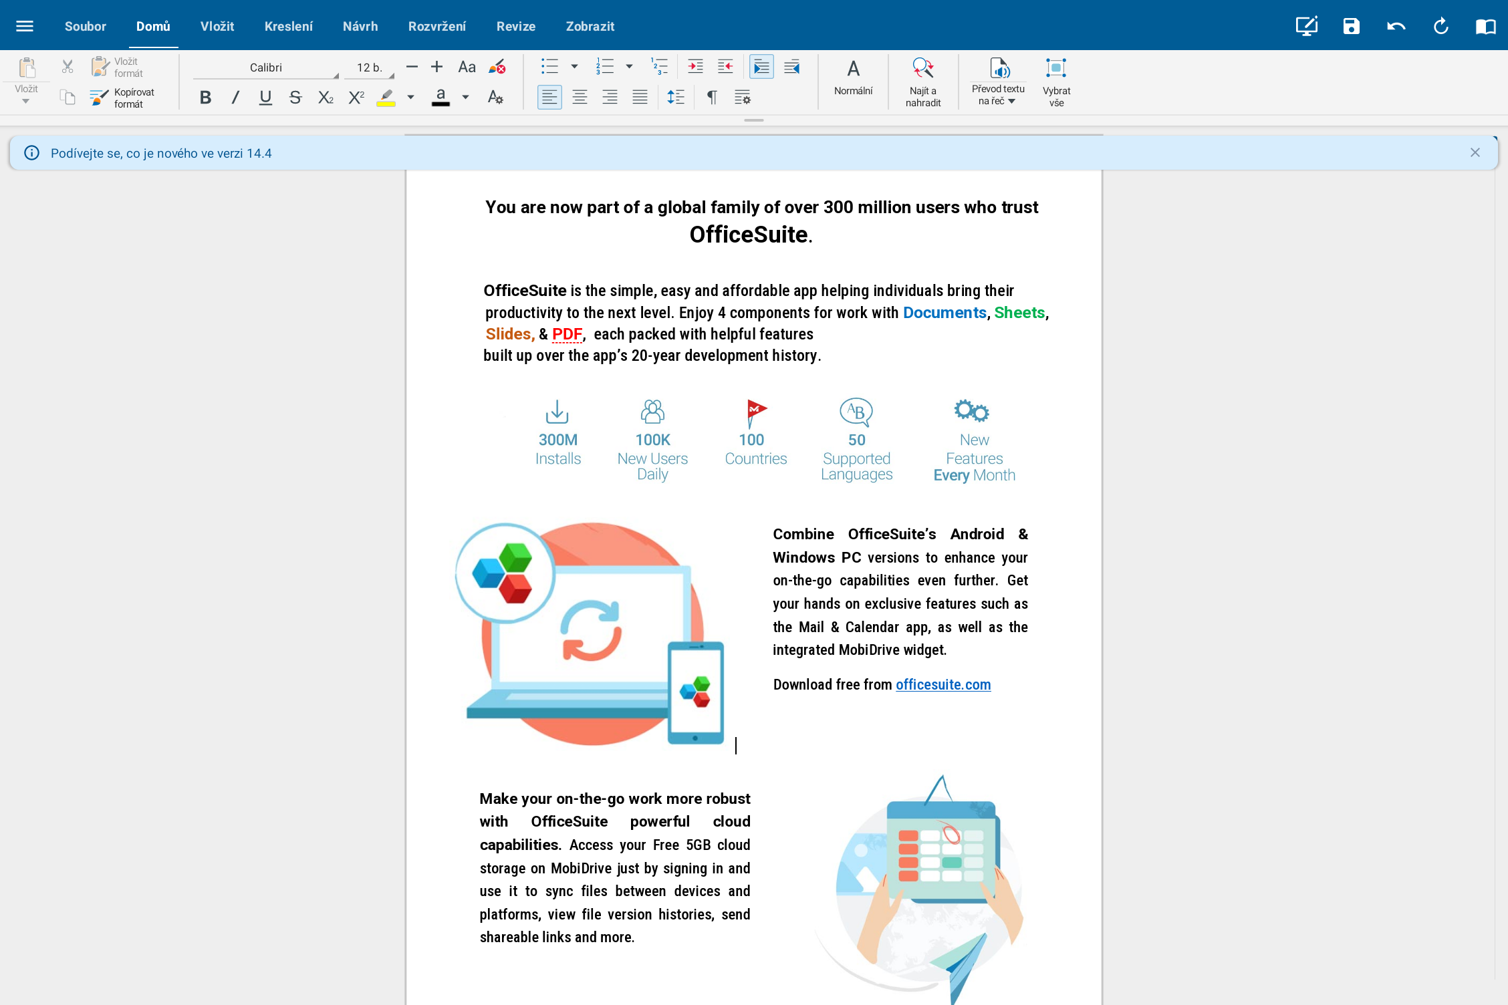
Task: Switch to the Kreslení tab
Action: coord(288,26)
